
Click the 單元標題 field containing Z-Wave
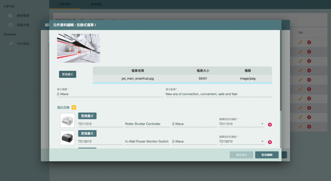110,94
